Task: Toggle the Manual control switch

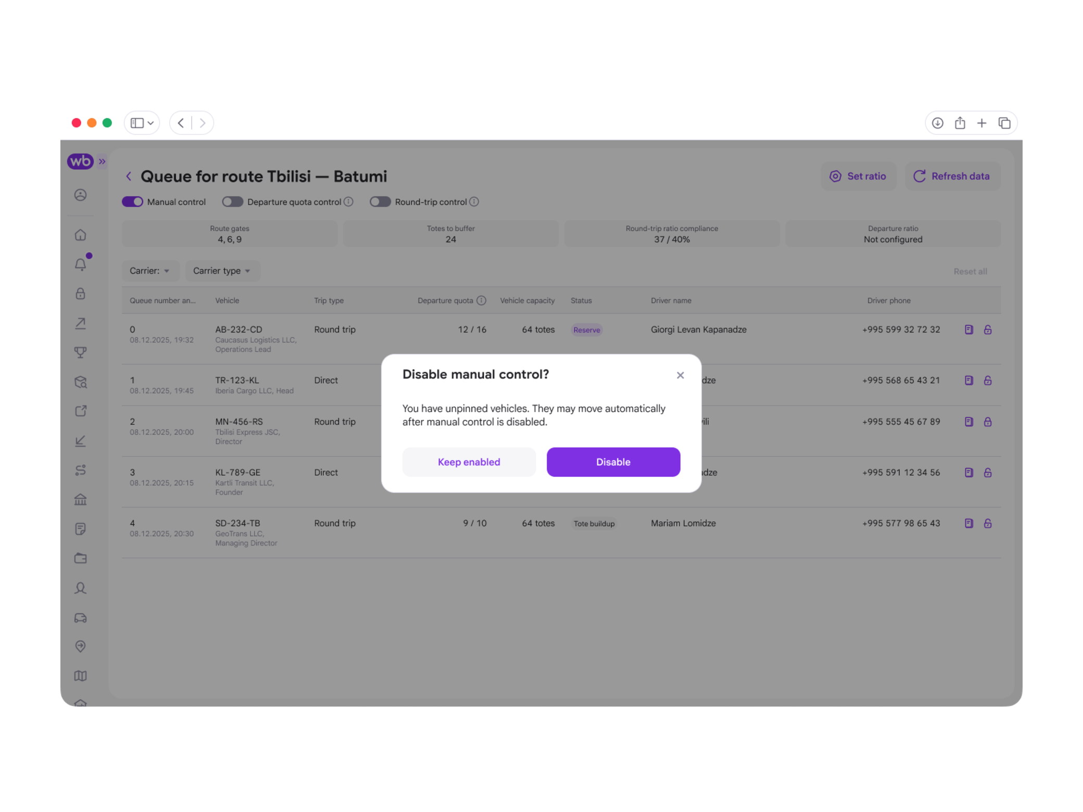Action: (x=132, y=202)
